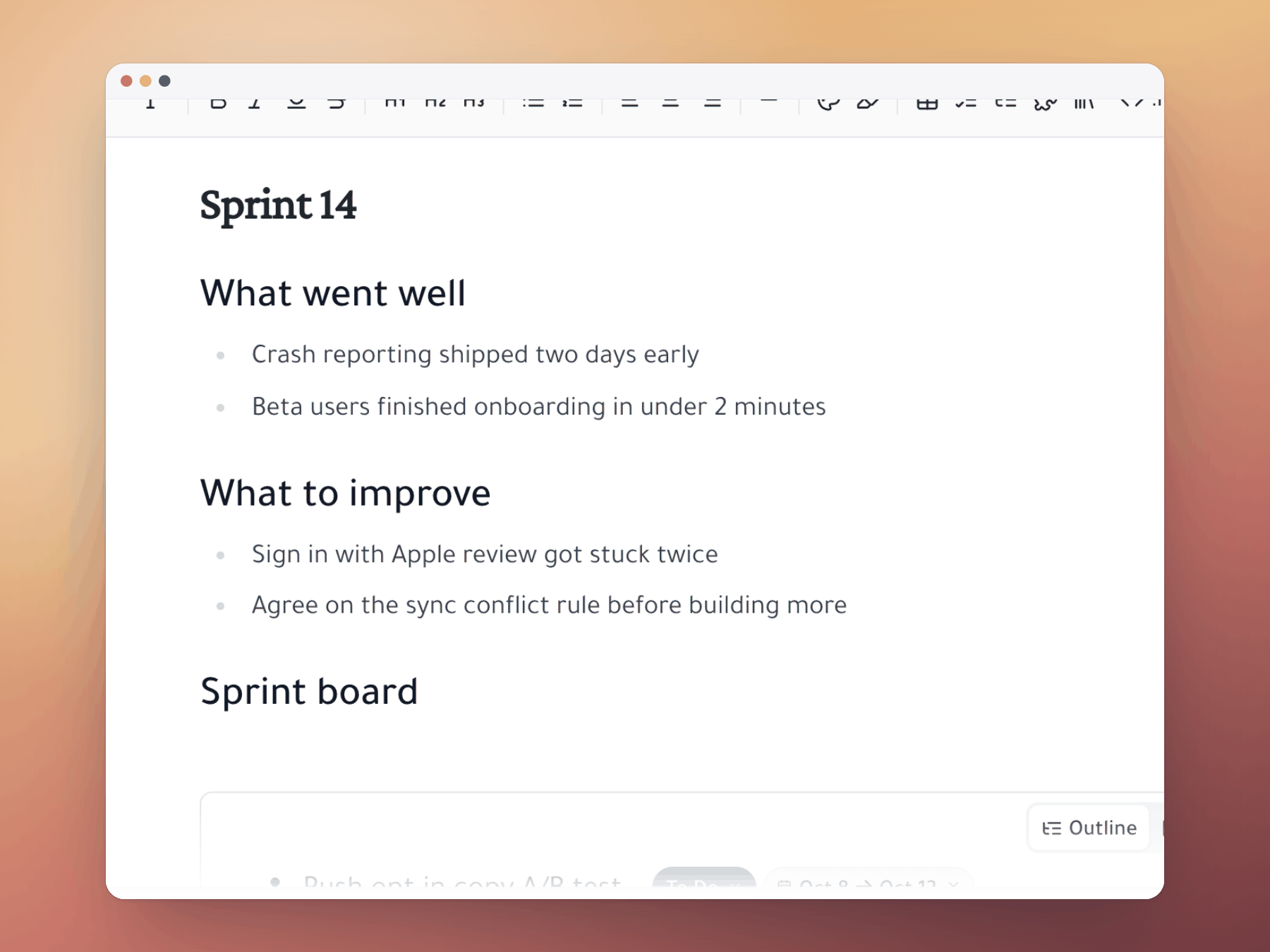Minimize the window with the yellow button
Screen dimensions: 1270x952
tap(145, 81)
